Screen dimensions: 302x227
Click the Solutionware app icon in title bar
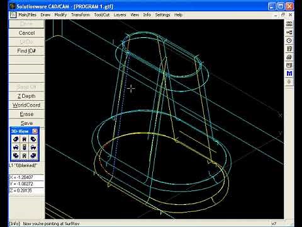[x=13, y=6]
